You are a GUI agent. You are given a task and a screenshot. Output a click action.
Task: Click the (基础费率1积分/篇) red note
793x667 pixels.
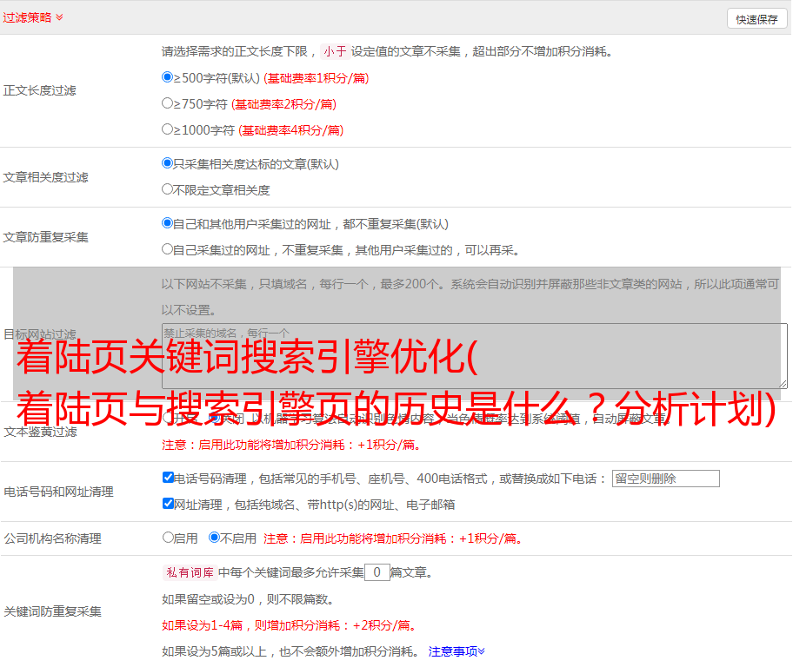tap(317, 78)
